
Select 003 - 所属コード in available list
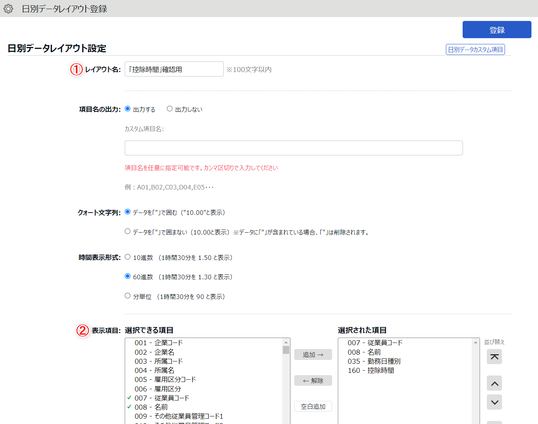(204, 361)
